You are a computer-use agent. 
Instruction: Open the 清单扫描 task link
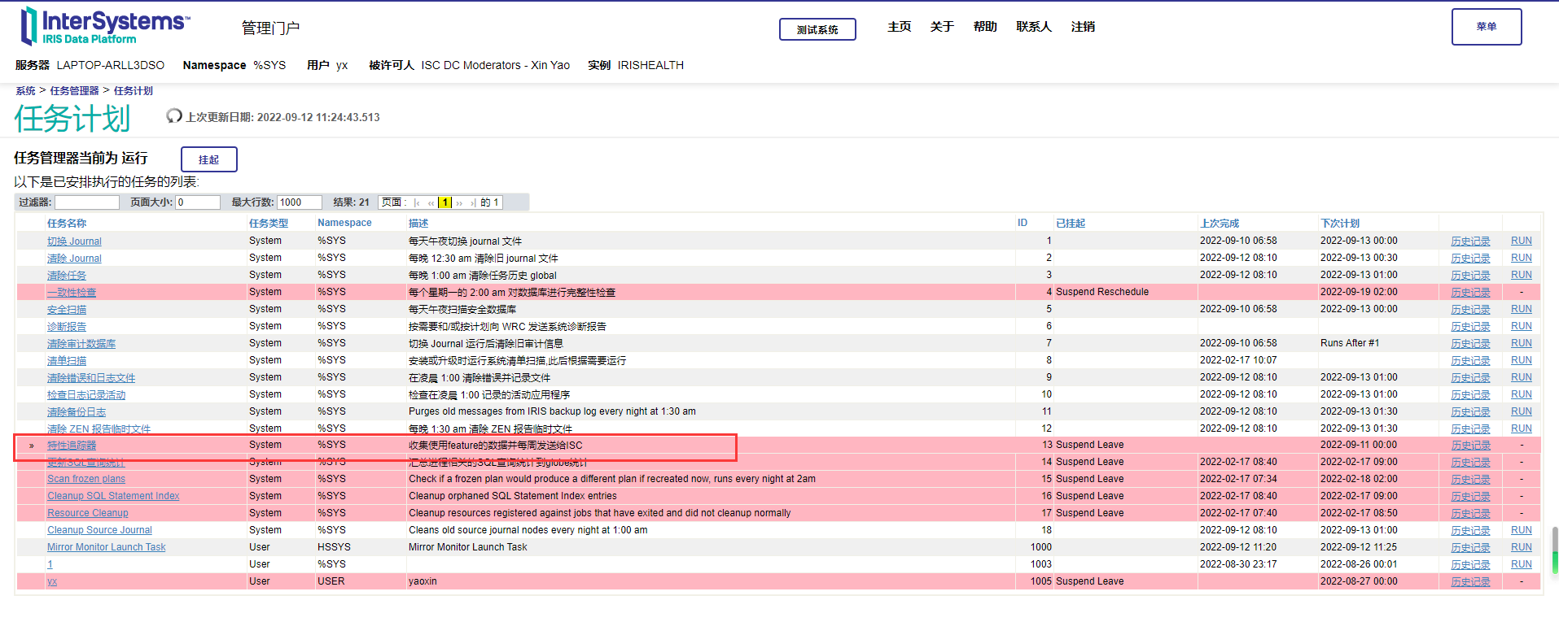(x=67, y=361)
